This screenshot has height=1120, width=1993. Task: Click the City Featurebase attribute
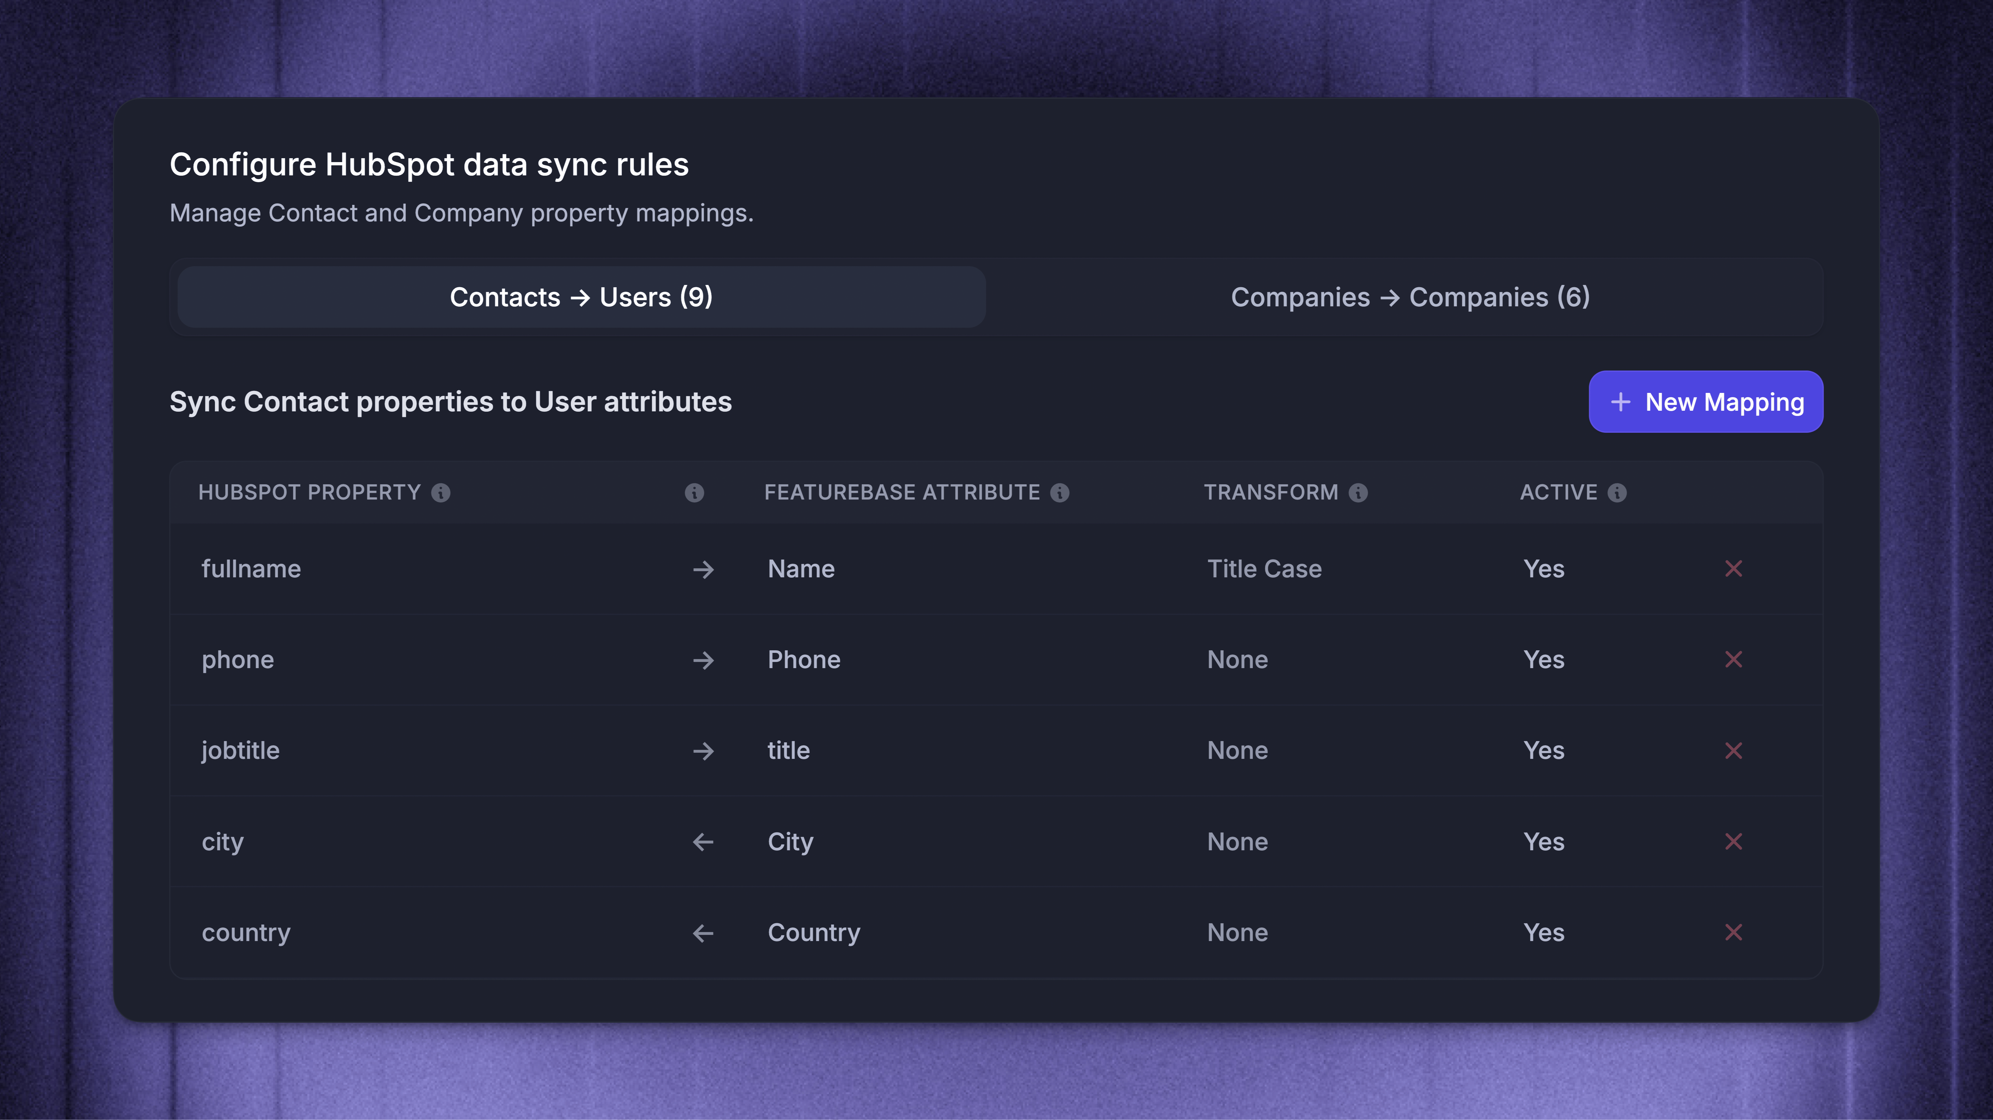(x=791, y=842)
